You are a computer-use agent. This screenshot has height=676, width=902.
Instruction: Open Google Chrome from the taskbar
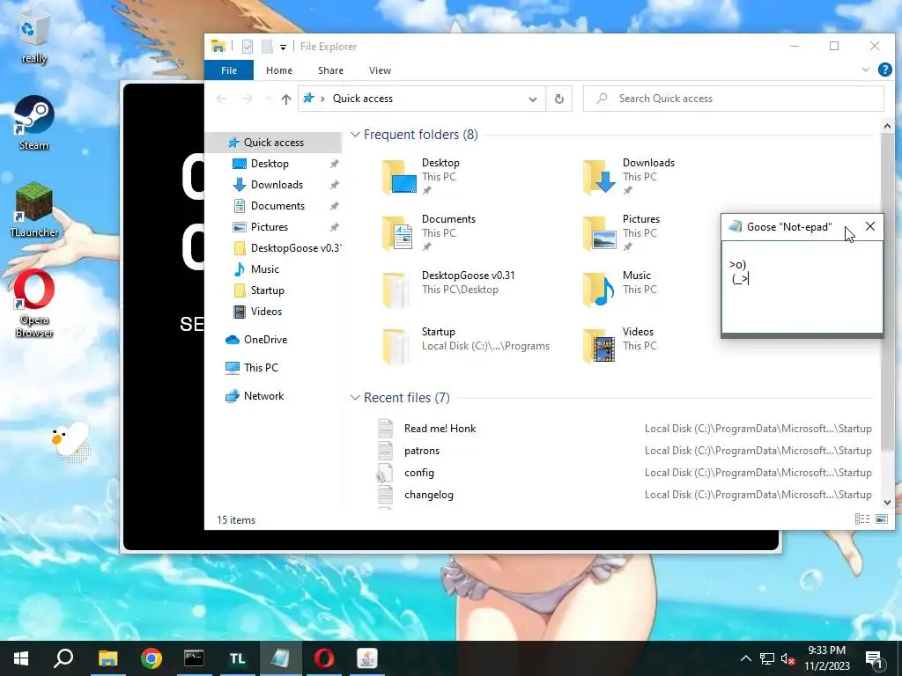152,658
